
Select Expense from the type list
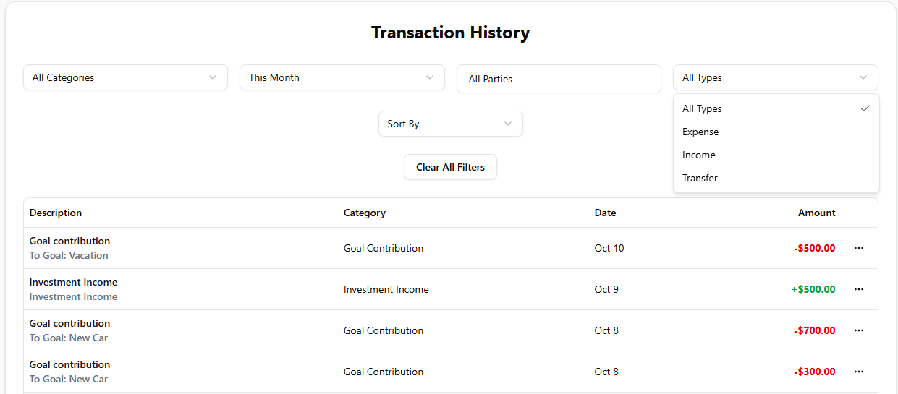(700, 132)
